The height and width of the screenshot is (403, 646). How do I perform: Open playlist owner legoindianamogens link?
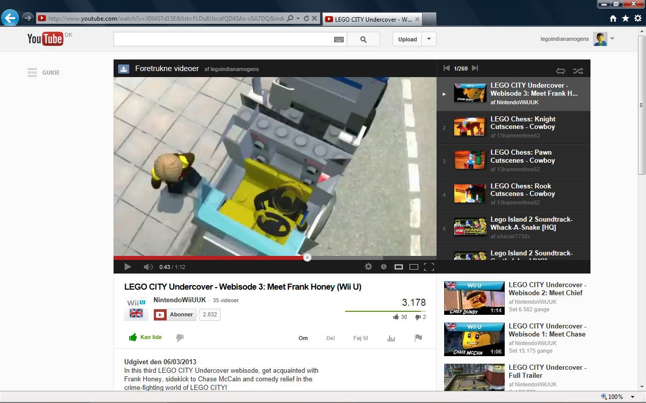pyautogui.click(x=235, y=69)
